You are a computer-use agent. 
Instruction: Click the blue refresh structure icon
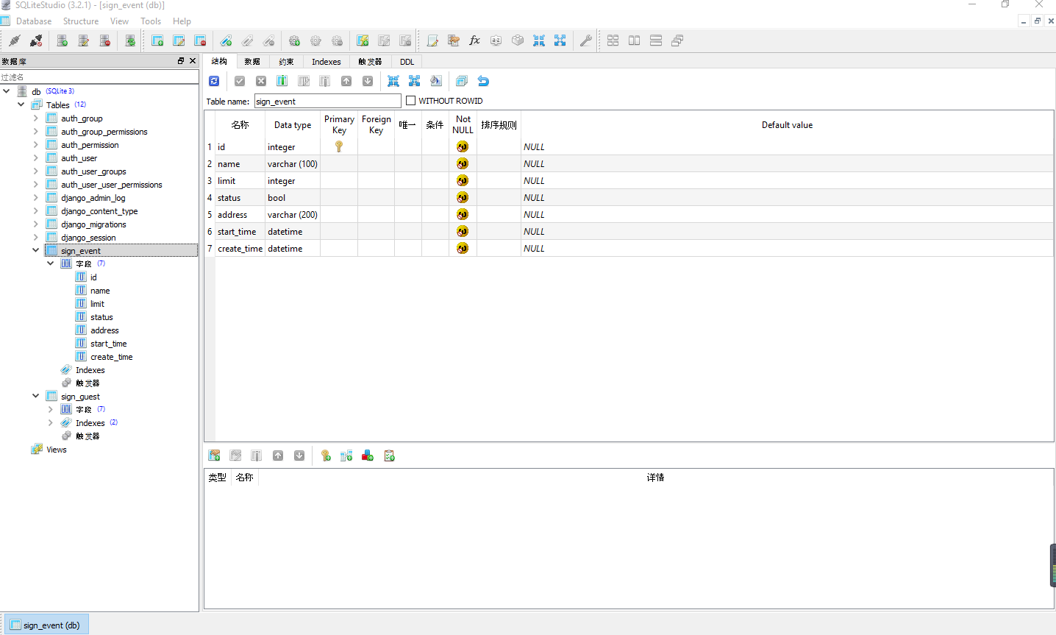214,81
